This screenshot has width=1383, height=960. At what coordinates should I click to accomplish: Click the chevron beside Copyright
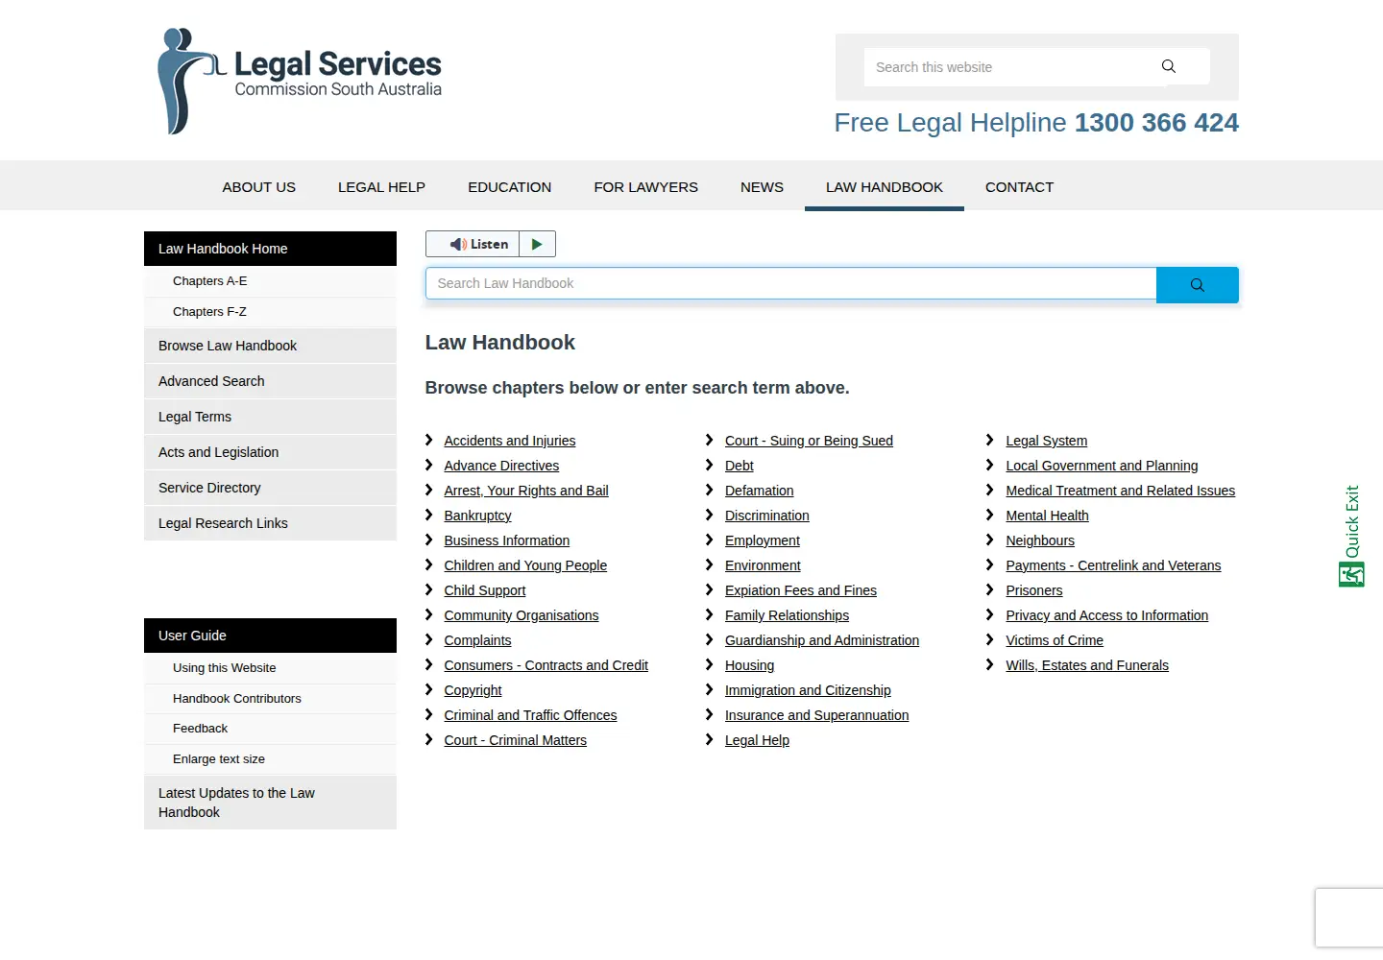(429, 689)
